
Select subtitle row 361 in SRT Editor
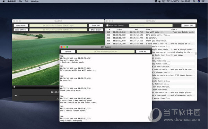tap(150, 35)
